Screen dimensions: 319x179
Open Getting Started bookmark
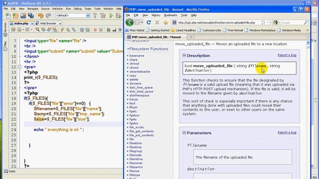(x=158, y=30)
